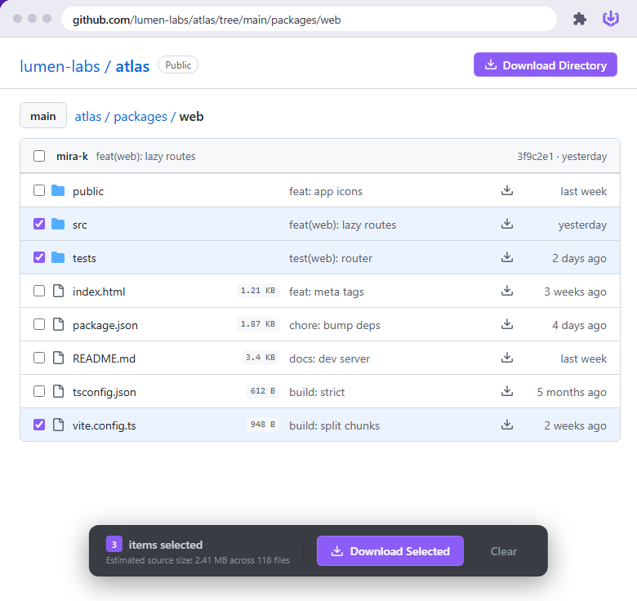
Task: Check the public folder checkbox
Action: 39,190
